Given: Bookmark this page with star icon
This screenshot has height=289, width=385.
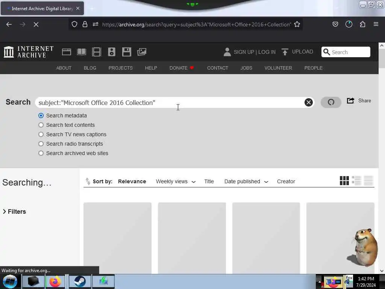Looking at the screenshot, I should (x=297, y=24).
